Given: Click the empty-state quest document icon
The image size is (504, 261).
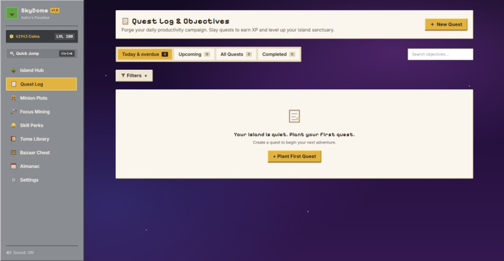Looking at the screenshot, I should click(x=294, y=116).
